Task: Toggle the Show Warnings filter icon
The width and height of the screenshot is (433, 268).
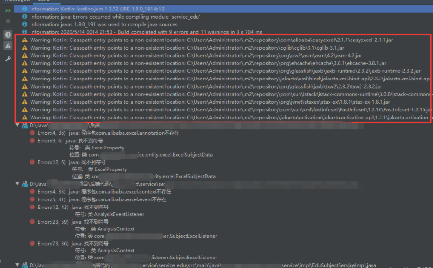Action: click(x=8, y=46)
